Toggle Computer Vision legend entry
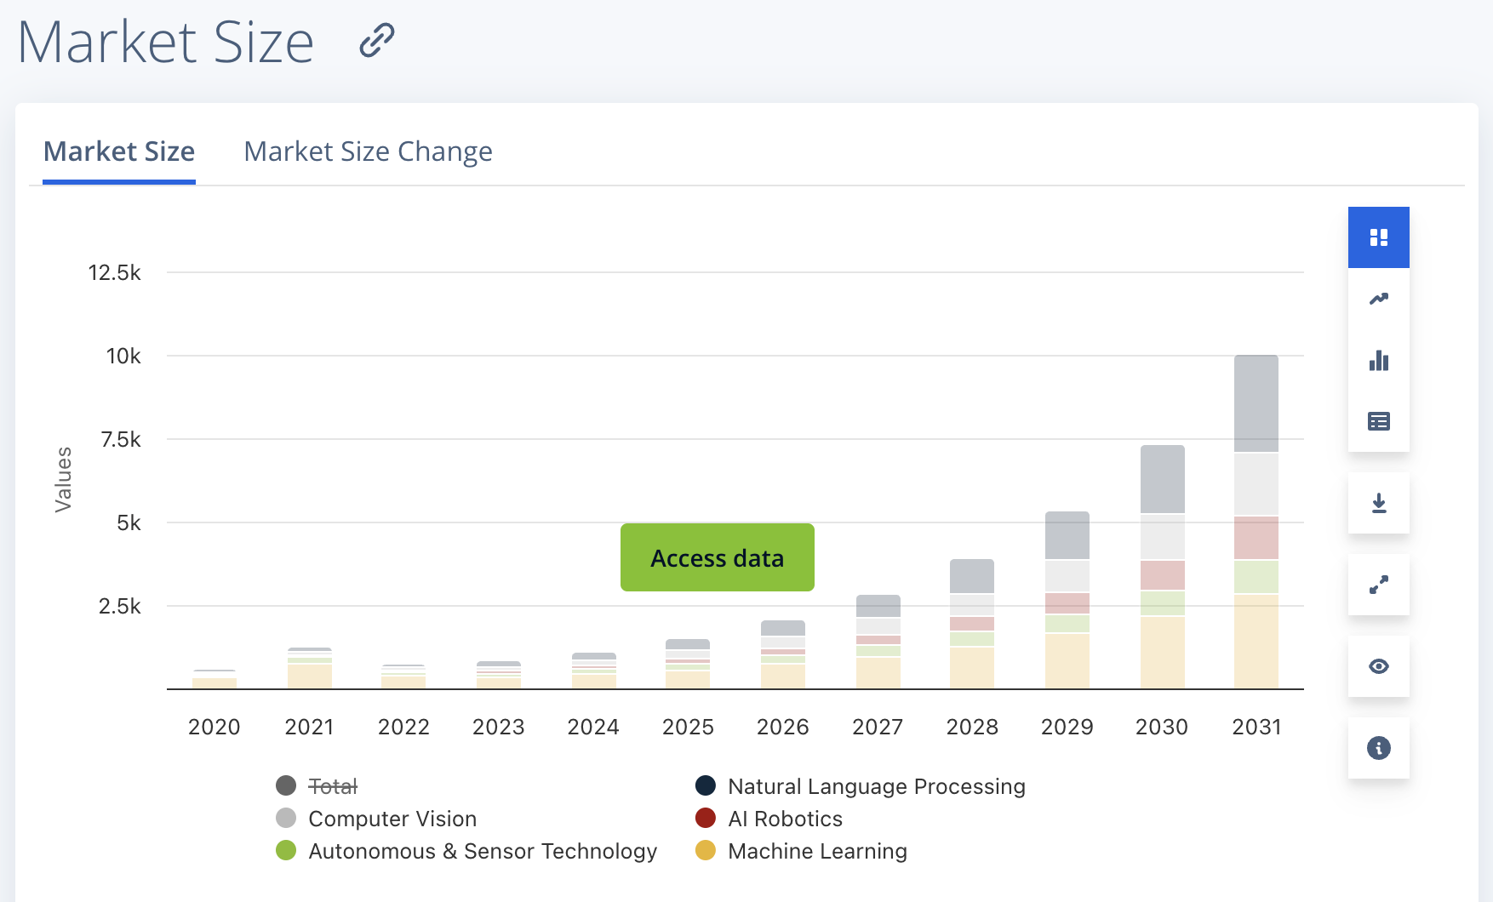 (x=392, y=819)
